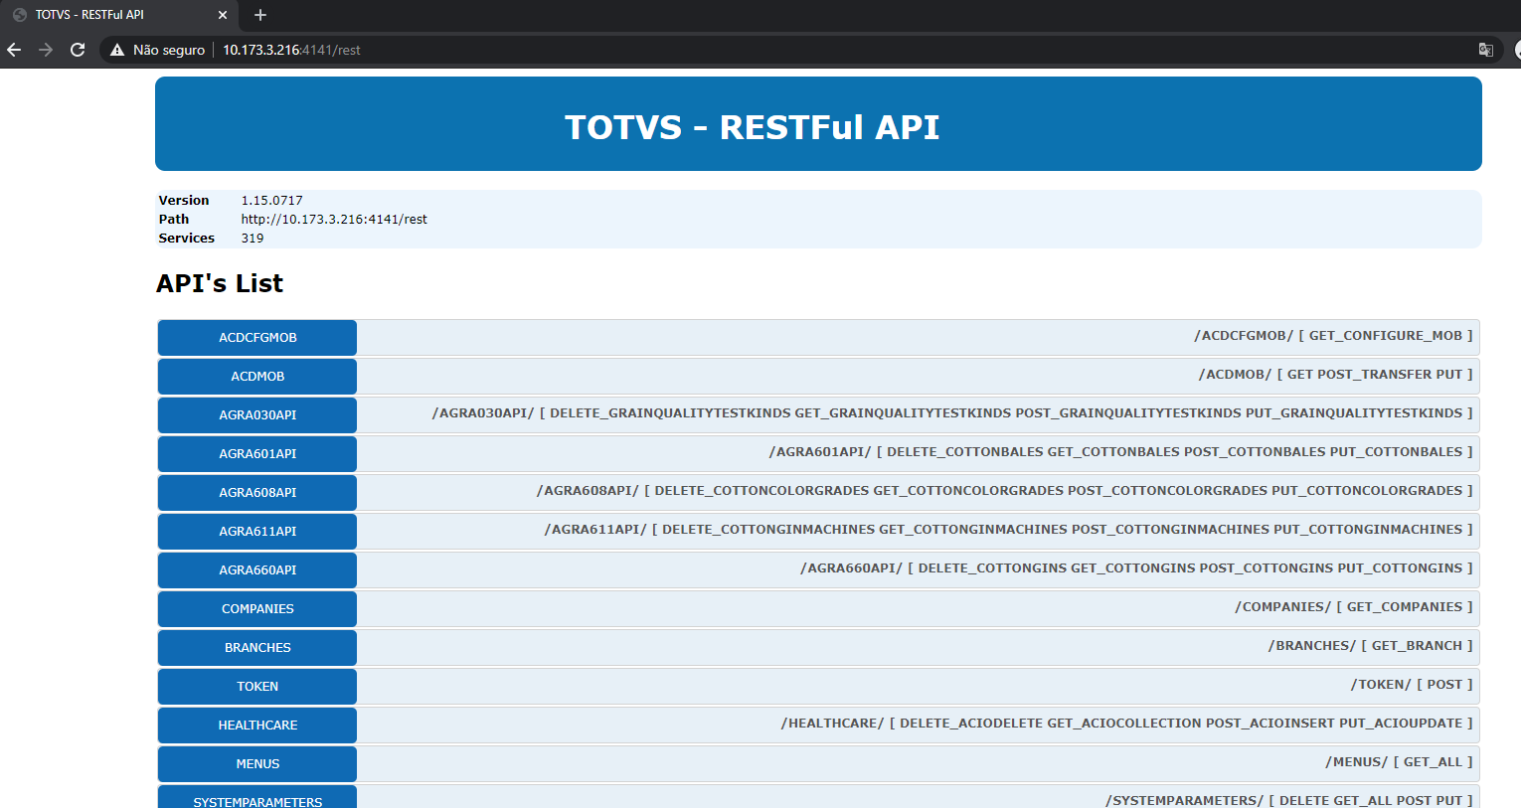Viewport: 1521px width, 808px height.
Task: Click the /ACDMOB/ GET POST_TRANSFER PUT endpoint text
Action: (1335, 375)
